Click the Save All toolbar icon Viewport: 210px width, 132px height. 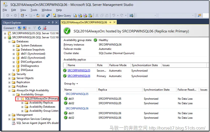48,15
